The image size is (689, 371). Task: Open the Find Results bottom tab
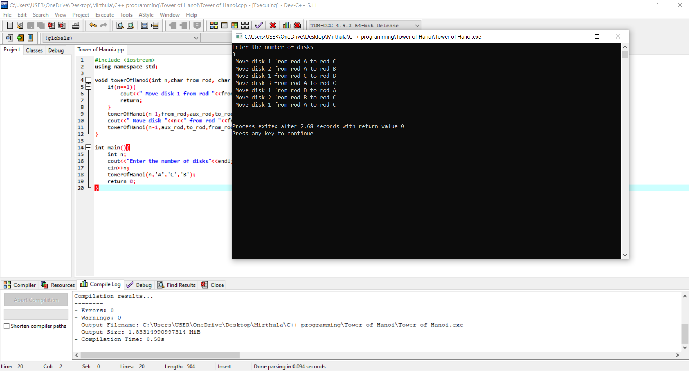click(x=176, y=285)
